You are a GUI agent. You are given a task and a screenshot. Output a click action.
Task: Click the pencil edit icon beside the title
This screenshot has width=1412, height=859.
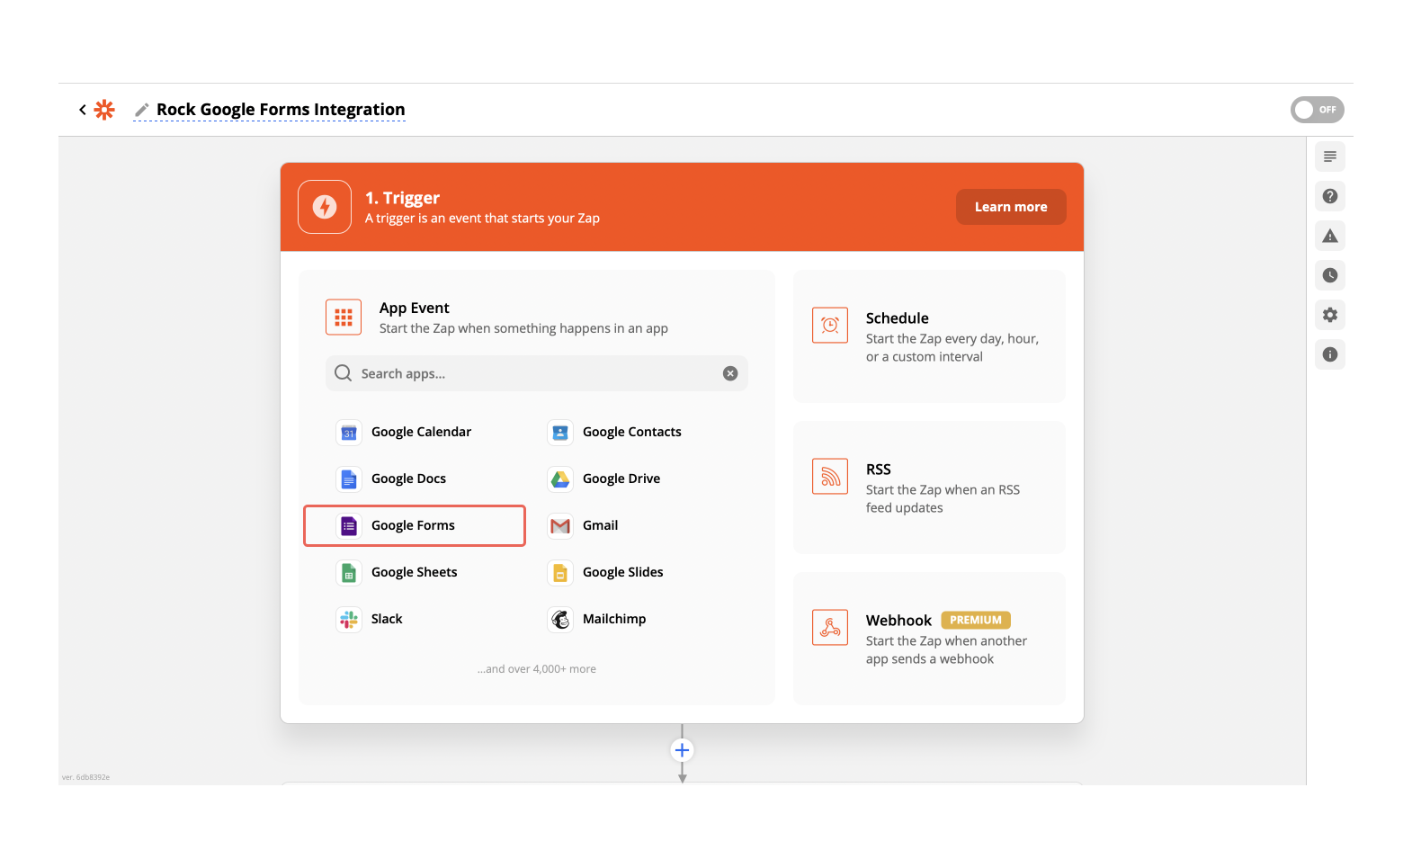coord(141,110)
